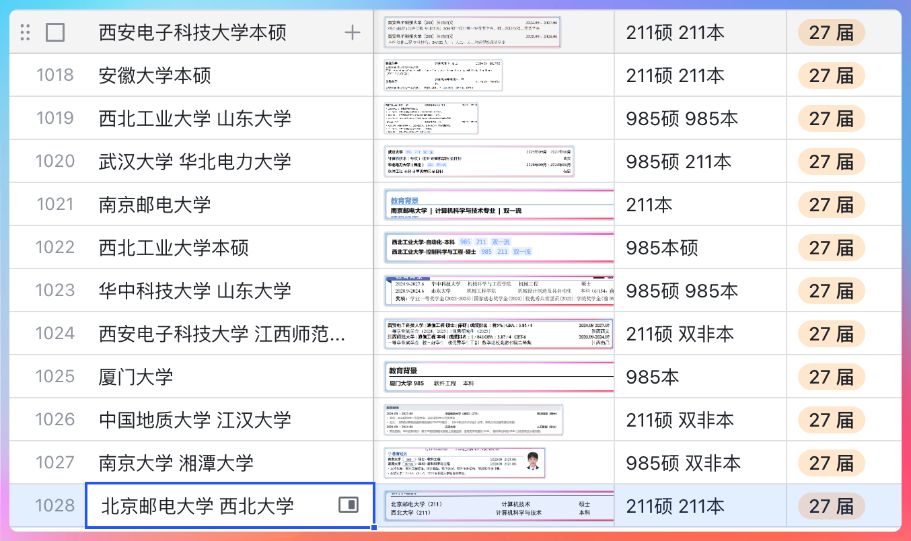Click the 27 届 tag in row 1024
The image size is (911, 541).
pos(832,334)
